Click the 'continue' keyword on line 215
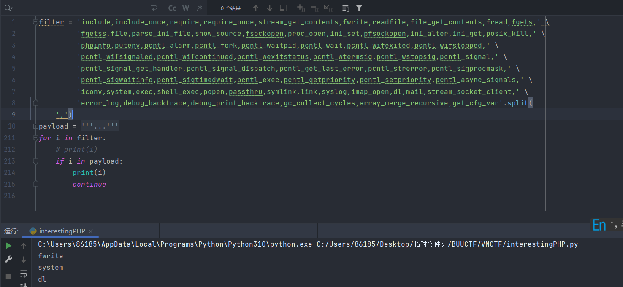This screenshot has width=623, height=287. click(x=89, y=184)
